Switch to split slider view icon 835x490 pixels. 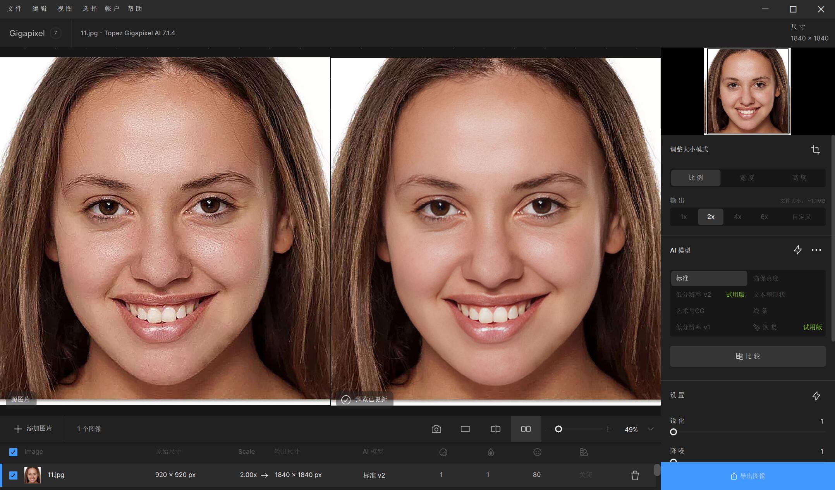tap(495, 429)
